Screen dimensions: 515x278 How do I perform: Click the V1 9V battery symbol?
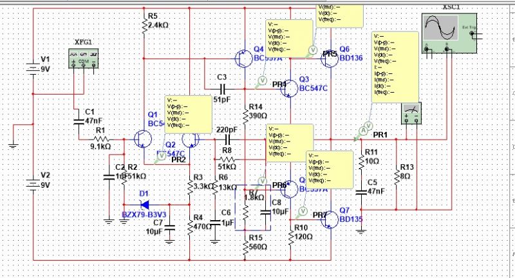(30, 68)
